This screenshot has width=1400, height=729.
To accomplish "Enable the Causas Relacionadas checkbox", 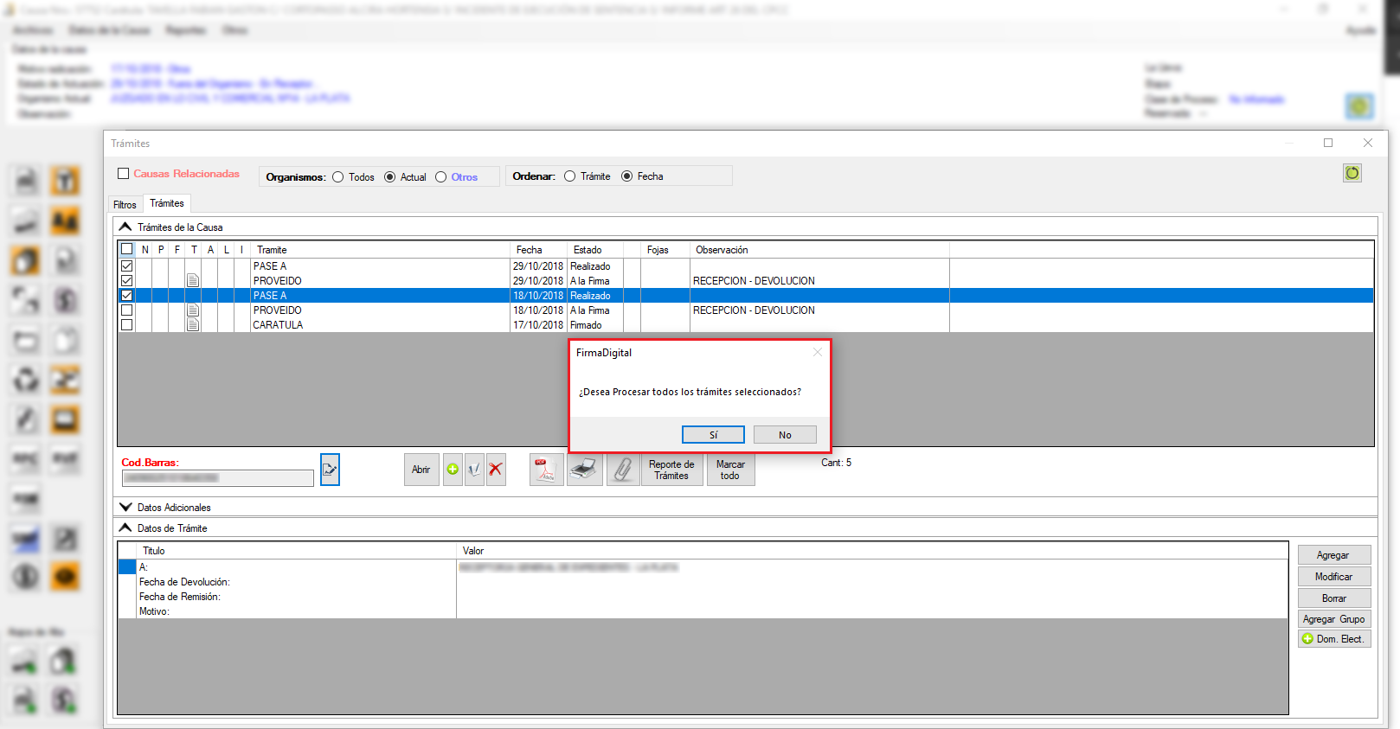I will point(124,174).
